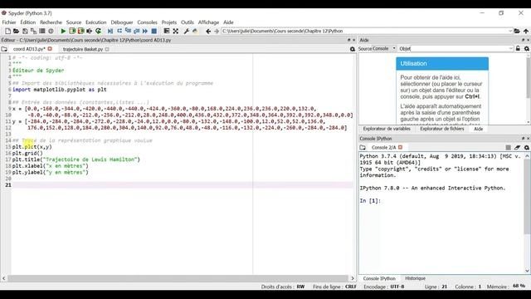
Task: Run the file with the green play button
Action: pos(63,32)
